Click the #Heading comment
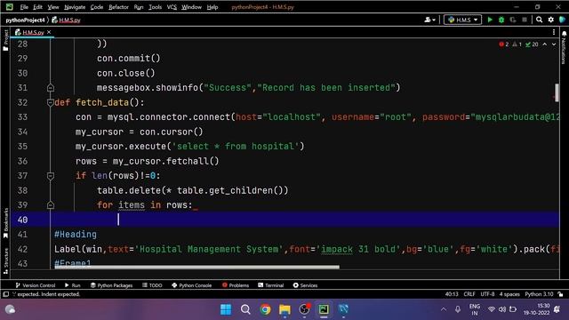569x320 pixels. [76, 235]
